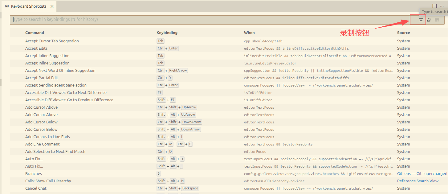Click the Ctrl+RightArrow keybinding cell
This screenshot has width=448, height=194.
tap(172, 70)
